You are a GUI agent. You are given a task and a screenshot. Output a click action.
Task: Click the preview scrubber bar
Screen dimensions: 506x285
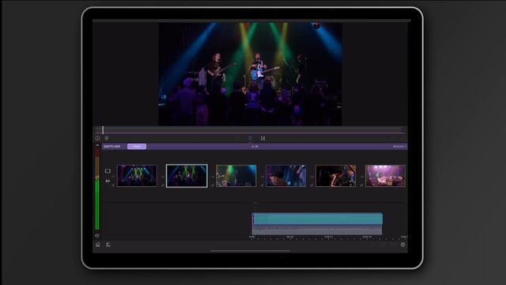[x=250, y=130]
